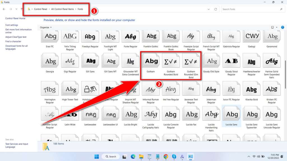Select the Ink Free Regular font
The width and height of the screenshot is (287, 161).
(171, 91)
